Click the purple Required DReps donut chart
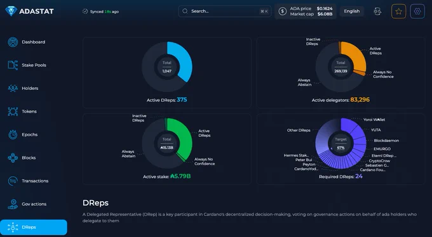 tap(341, 143)
